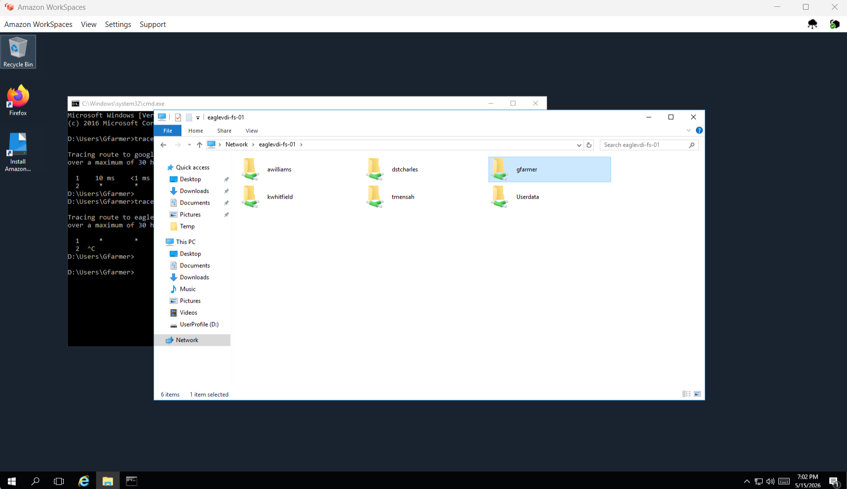Open the WorkSpaces client View menu
Image resolution: width=847 pixels, height=489 pixels.
click(89, 24)
